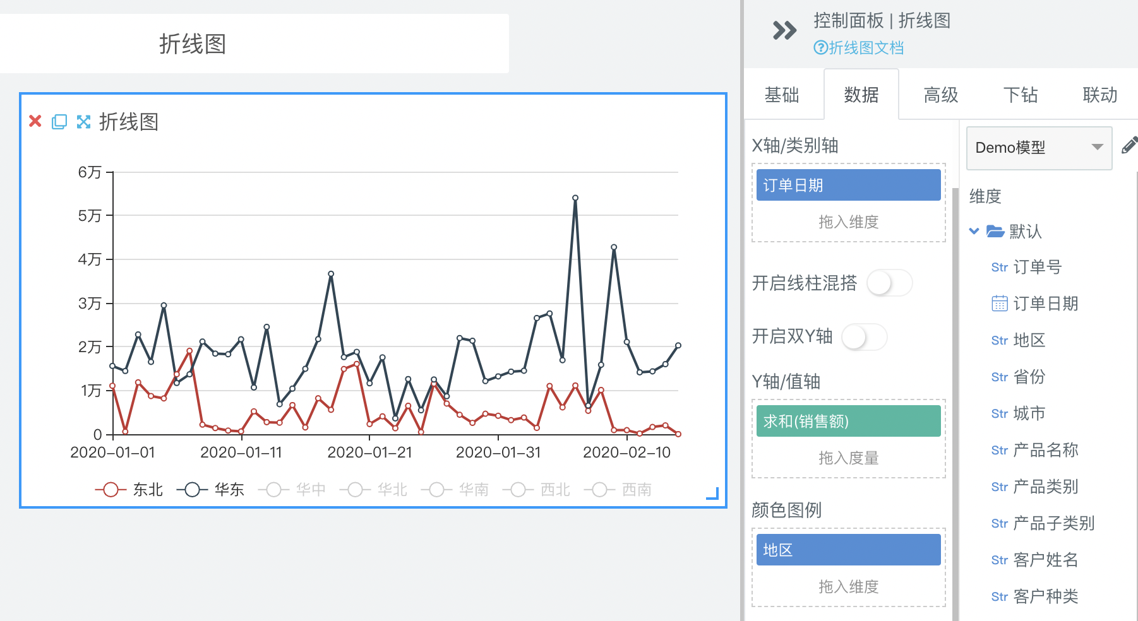The height and width of the screenshot is (621, 1138).
Task: Show 华中 series via legend
Action: coord(292,490)
